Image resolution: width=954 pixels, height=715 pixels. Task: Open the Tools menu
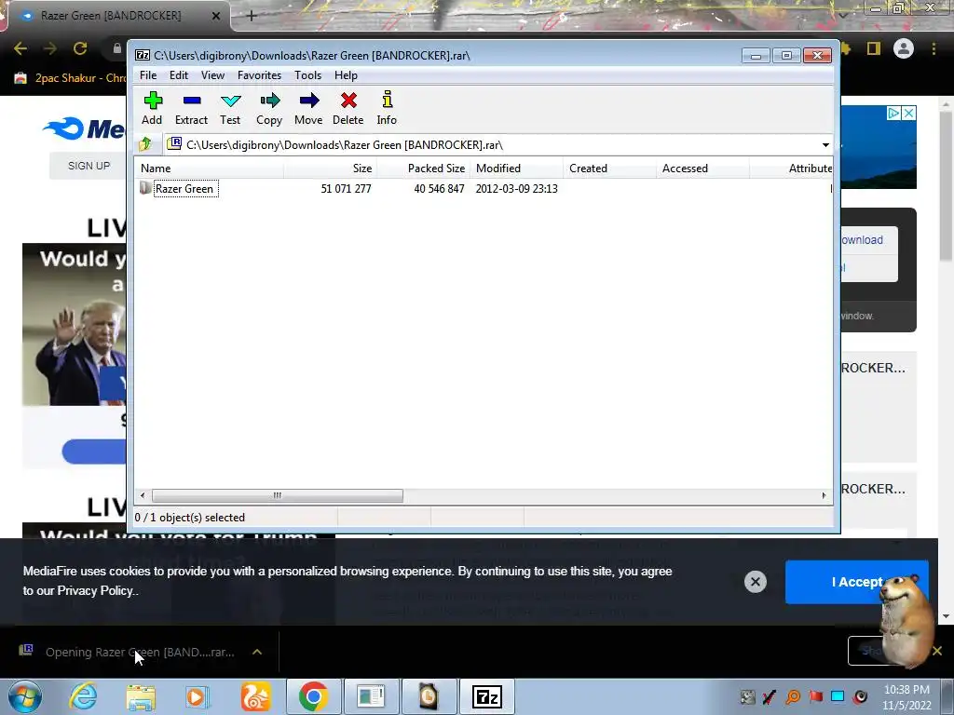tap(307, 75)
